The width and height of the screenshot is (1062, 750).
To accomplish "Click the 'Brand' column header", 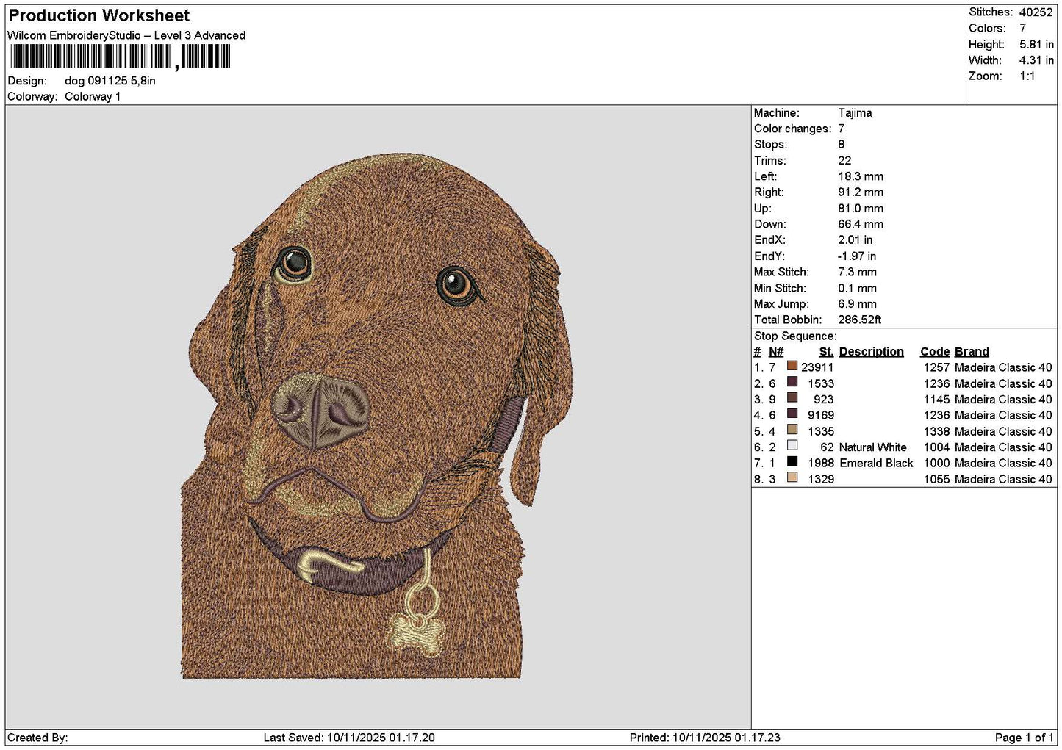I will tap(972, 352).
